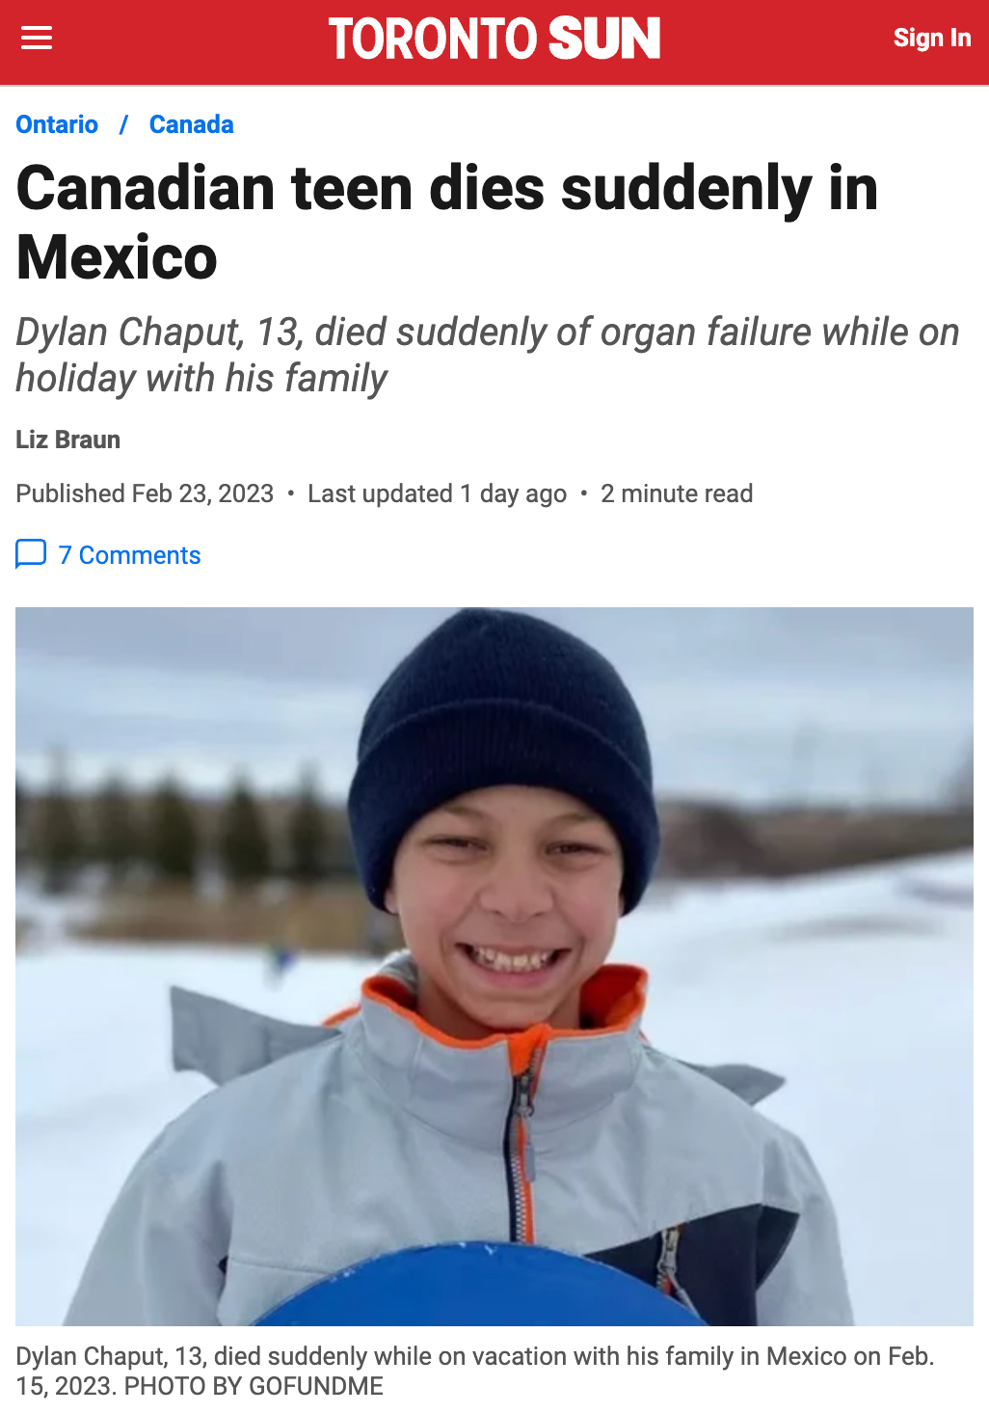Click the italic subheading about organ failure

pos(488,355)
